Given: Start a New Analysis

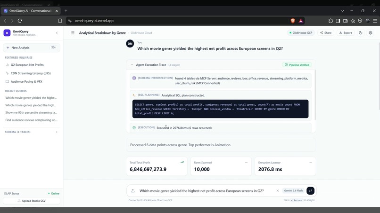Looking at the screenshot, I should 32,47.
